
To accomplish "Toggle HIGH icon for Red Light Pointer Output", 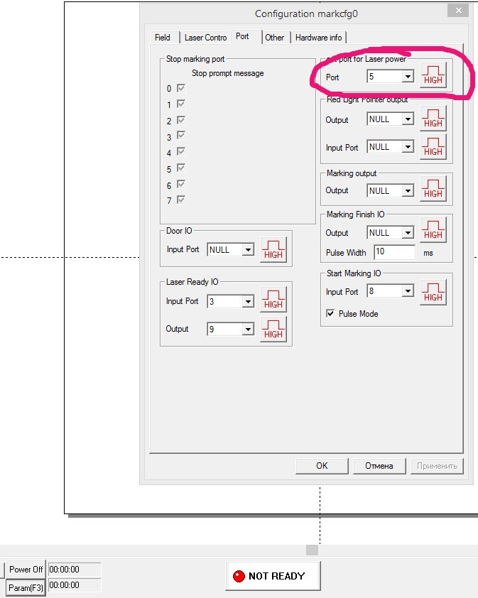I will point(433,119).
